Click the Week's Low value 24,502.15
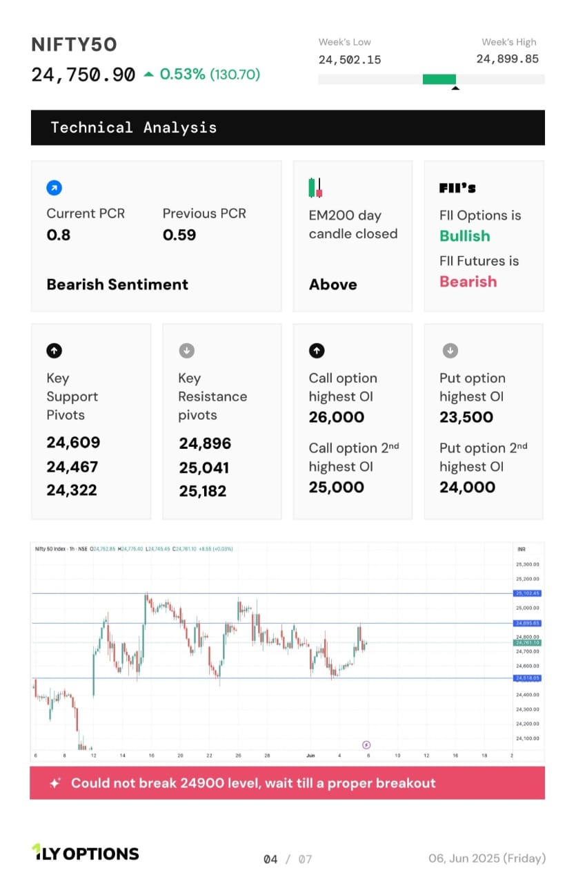Screen dimensions: 576x884 [x=350, y=60]
